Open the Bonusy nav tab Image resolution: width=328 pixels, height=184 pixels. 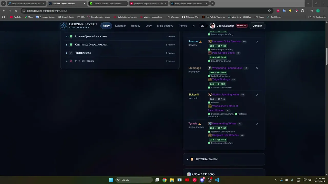click(x=136, y=26)
